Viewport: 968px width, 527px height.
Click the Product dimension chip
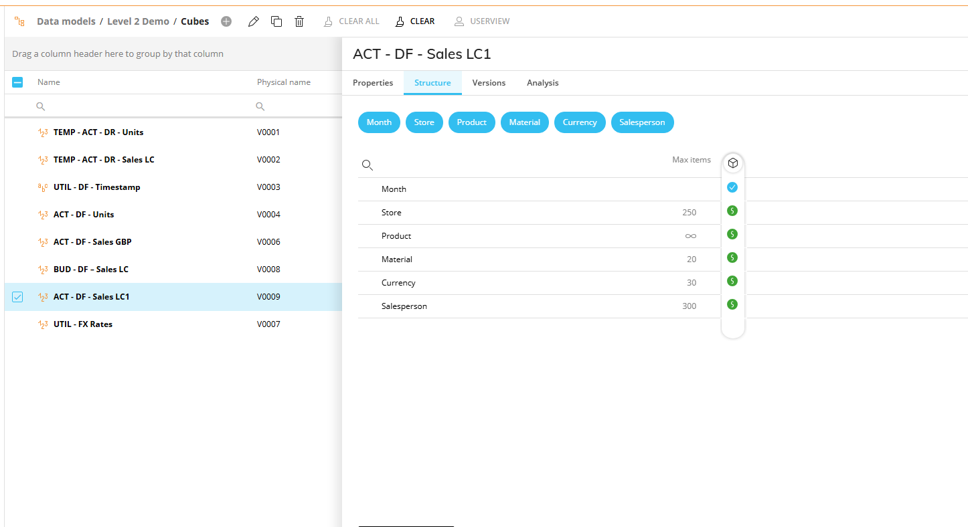pyautogui.click(x=472, y=122)
